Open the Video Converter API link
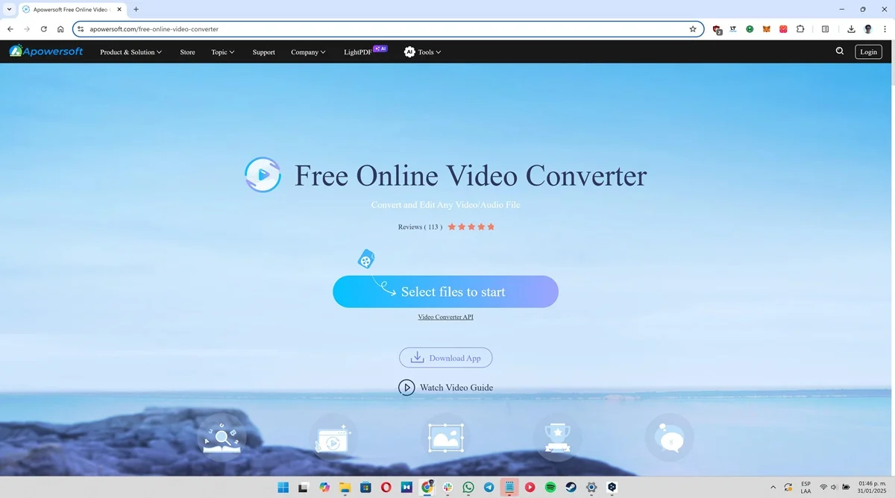This screenshot has width=895, height=498. coord(445,316)
